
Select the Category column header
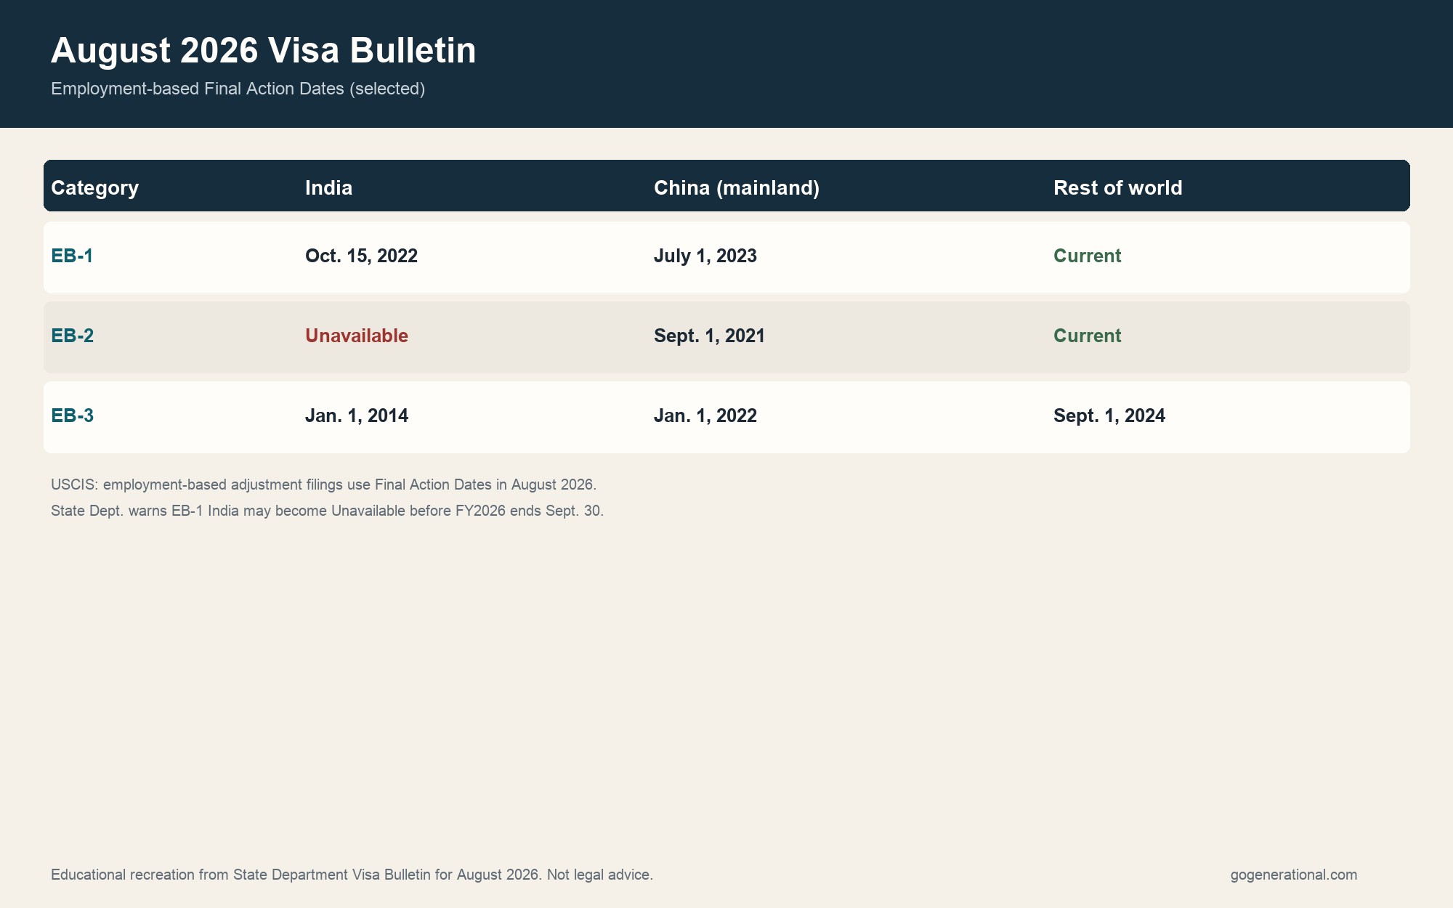click(x=94, y=187)
